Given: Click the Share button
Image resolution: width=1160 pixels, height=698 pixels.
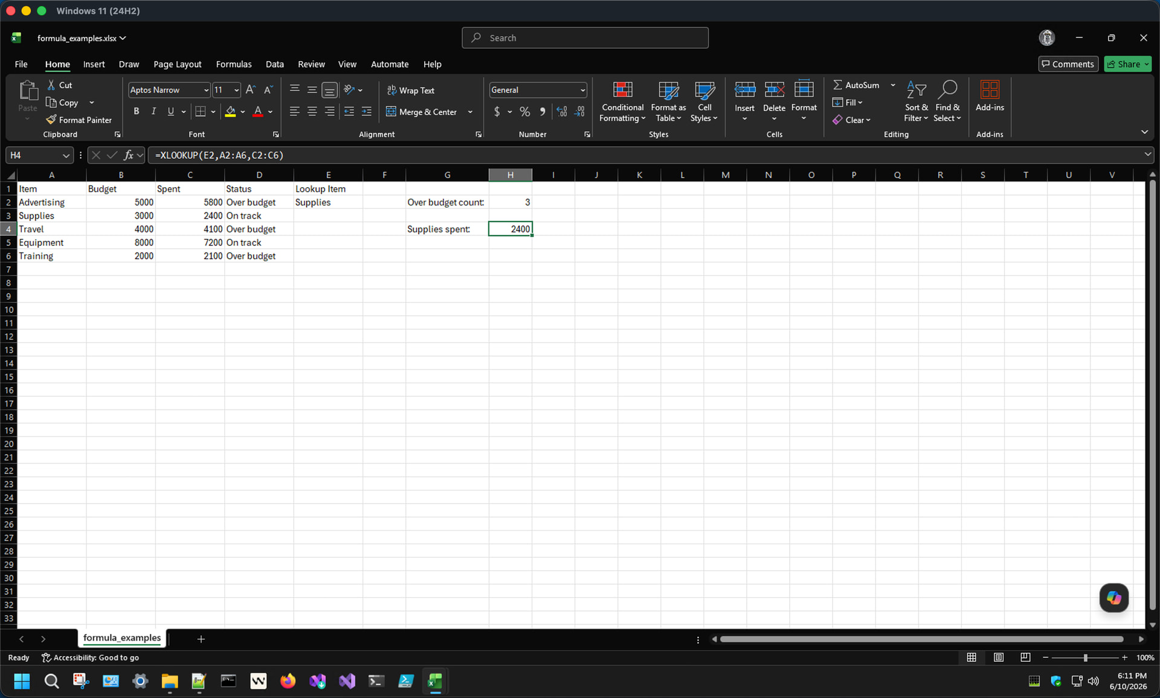Looking at the screenshot, I should pos(1127,64).
